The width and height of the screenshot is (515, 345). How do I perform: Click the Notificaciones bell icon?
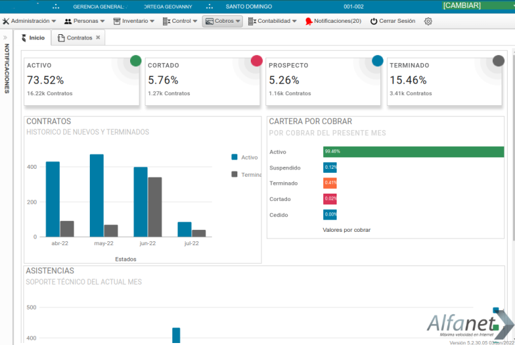pos(308,21)
